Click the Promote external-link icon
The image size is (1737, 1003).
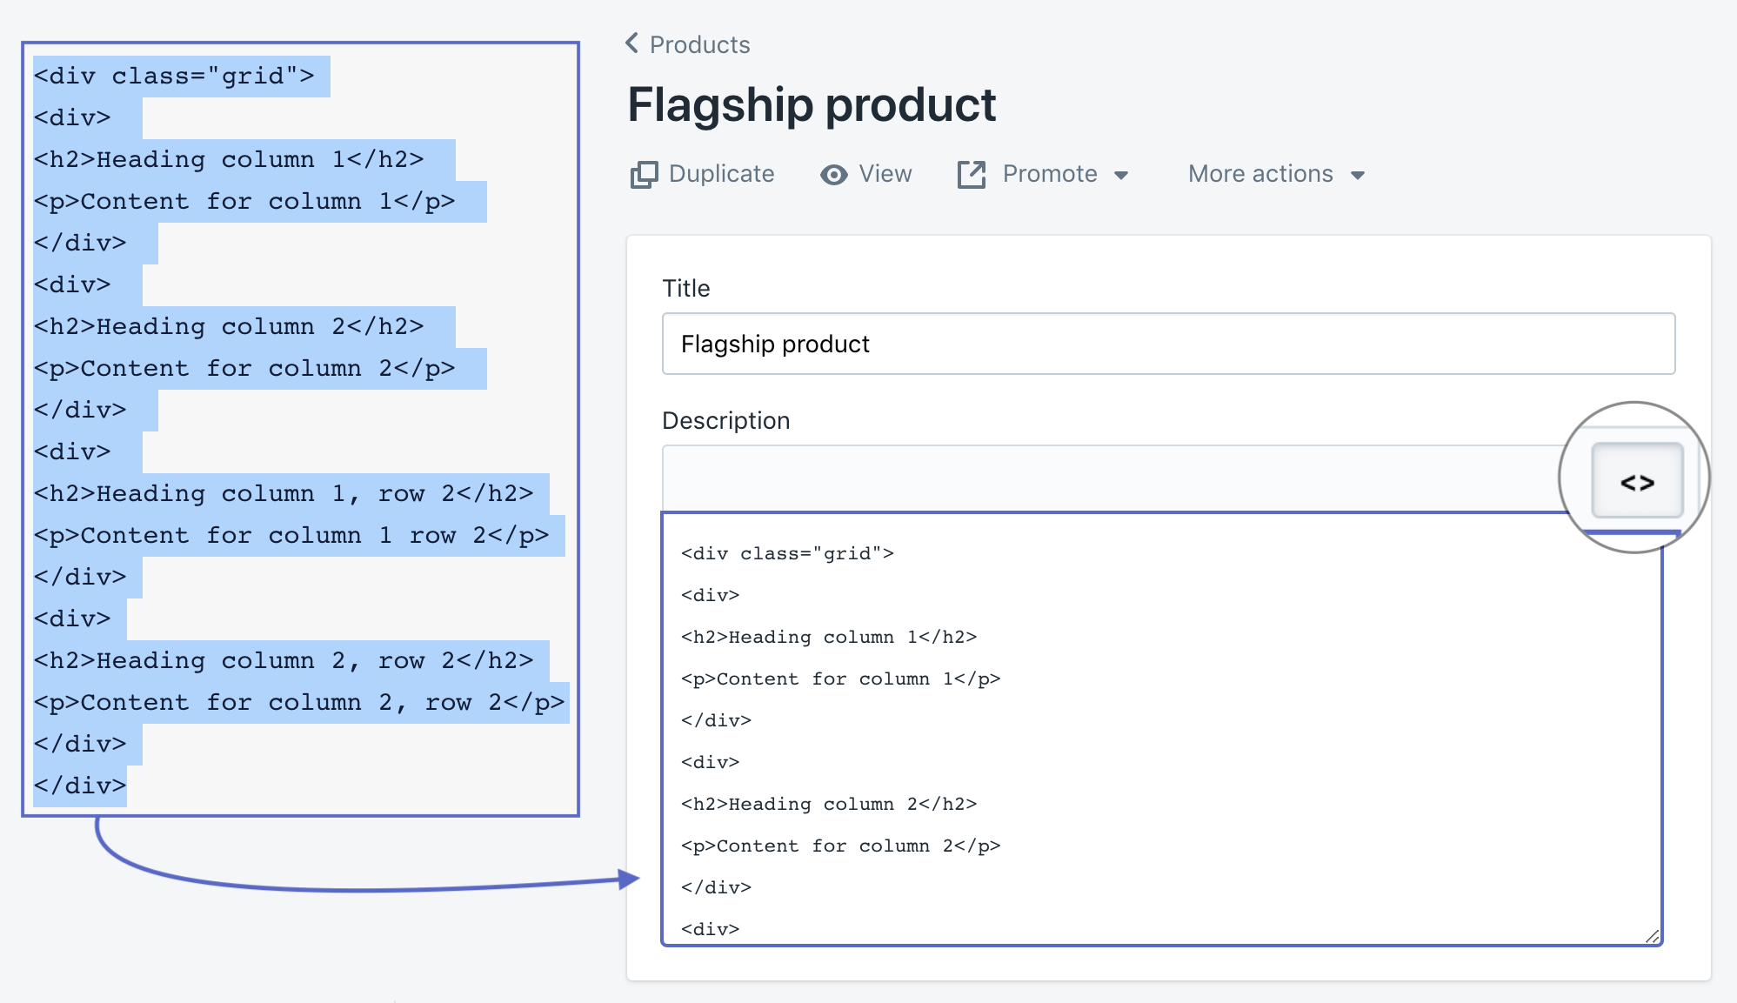[x=972, y=173]
